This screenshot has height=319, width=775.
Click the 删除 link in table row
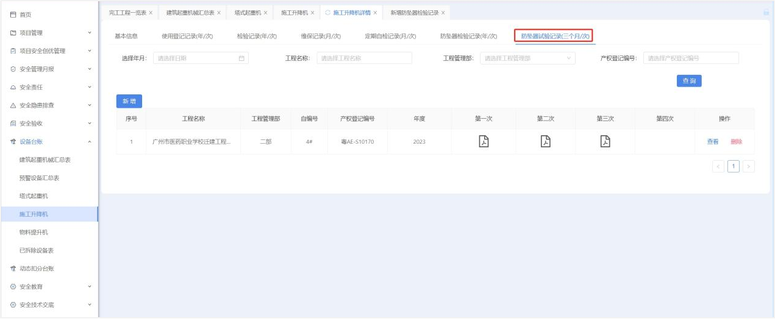click(x=736, y=142)
